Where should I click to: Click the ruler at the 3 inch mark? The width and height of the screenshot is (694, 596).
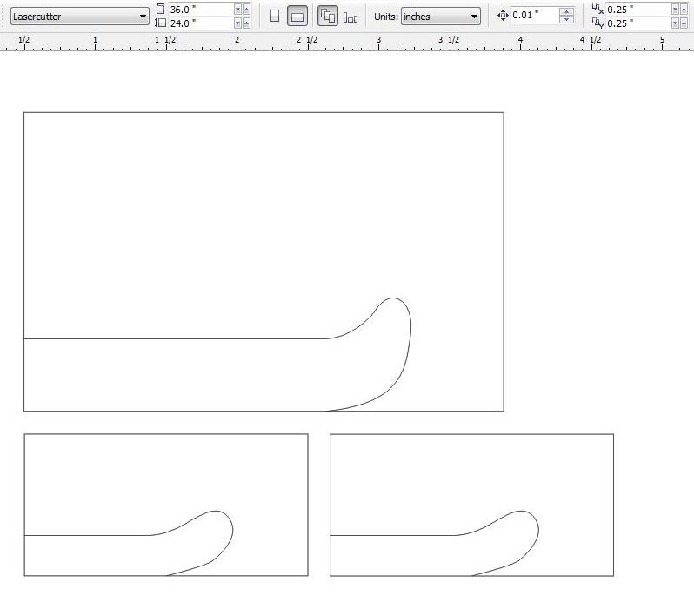pos(378,42)
